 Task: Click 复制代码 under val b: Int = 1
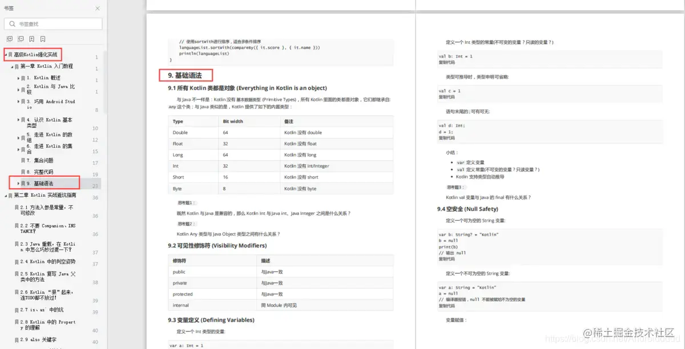tap(447, 62)
